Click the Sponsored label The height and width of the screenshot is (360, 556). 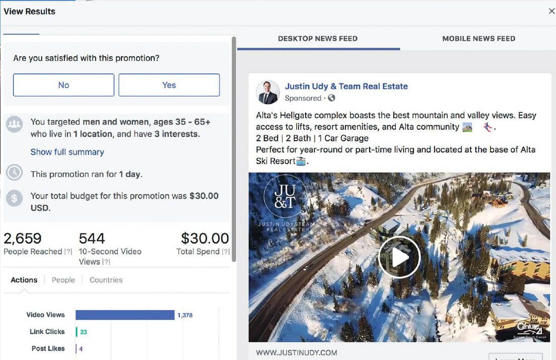pyautogui.click(x=303, y=98)
